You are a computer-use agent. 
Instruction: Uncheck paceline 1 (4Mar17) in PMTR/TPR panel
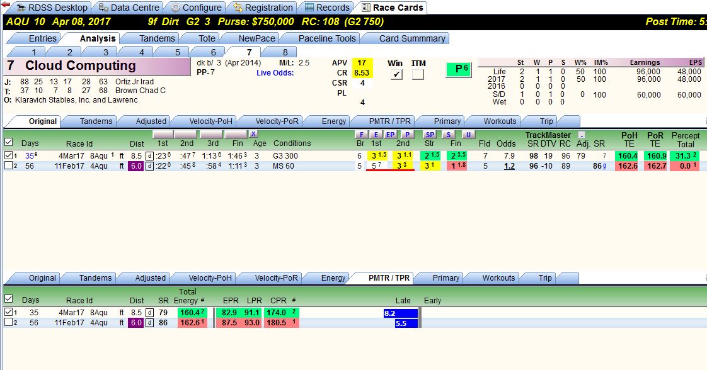click(x=8, y=312)
